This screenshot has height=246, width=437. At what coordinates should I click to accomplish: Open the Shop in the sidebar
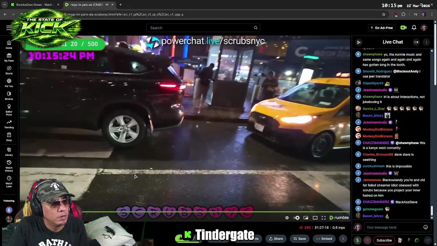[9, 137]
